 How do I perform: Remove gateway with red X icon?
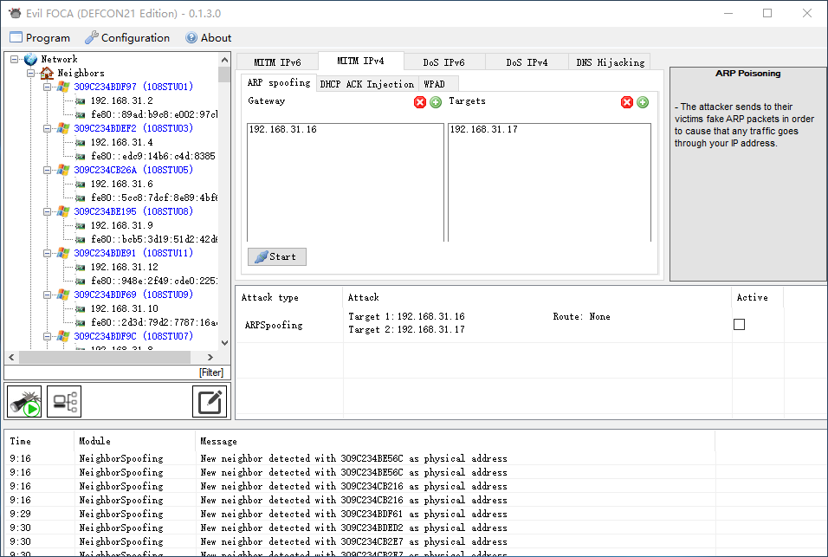(x=420, y=102)
